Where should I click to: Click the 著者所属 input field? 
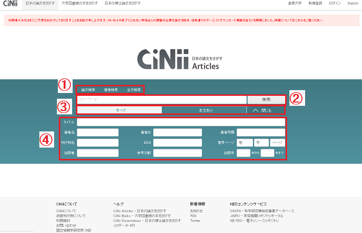(261, 132)
